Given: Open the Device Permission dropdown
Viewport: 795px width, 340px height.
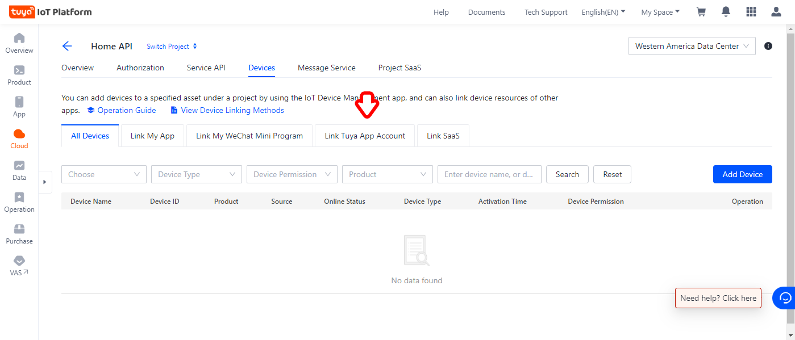Looking at the screenshot, I should [x=292, y=174].
